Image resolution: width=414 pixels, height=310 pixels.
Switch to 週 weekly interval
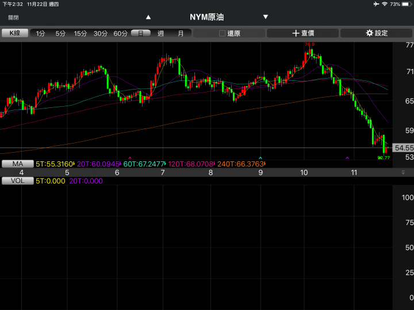160,33
